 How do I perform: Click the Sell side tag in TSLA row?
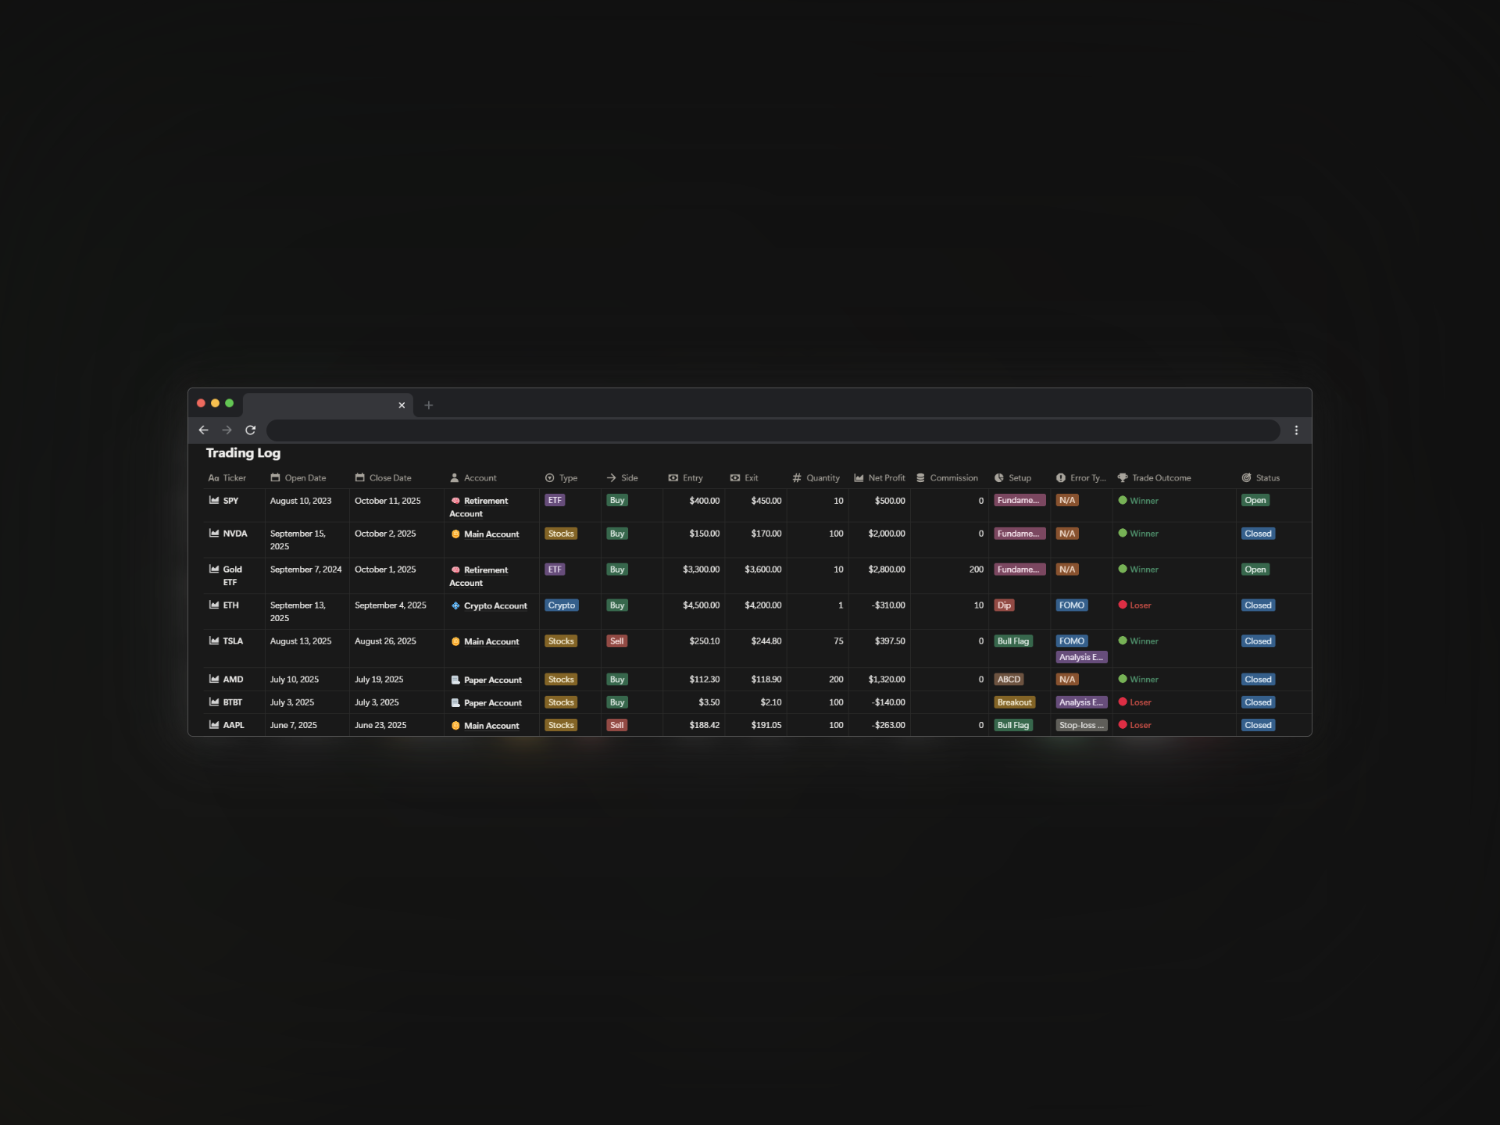[616, 641]
